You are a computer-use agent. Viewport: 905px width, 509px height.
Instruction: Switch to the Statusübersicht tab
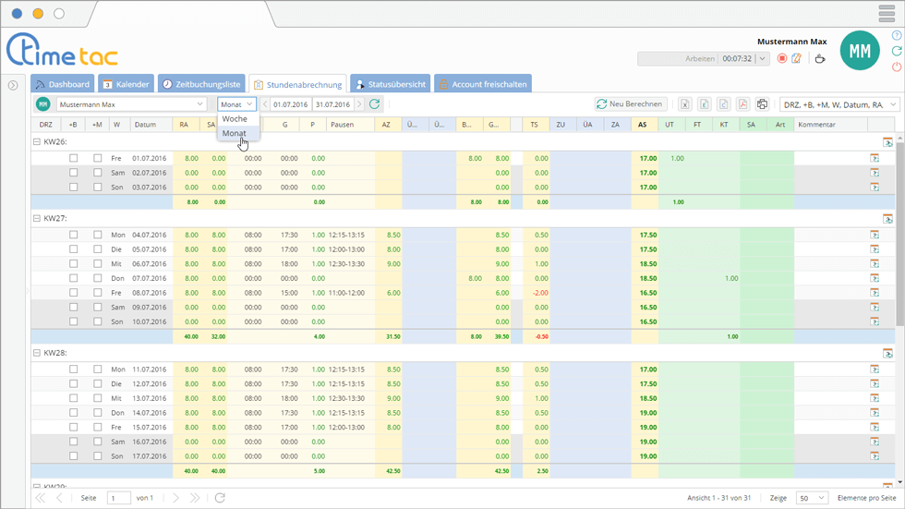tap(389, 84)
